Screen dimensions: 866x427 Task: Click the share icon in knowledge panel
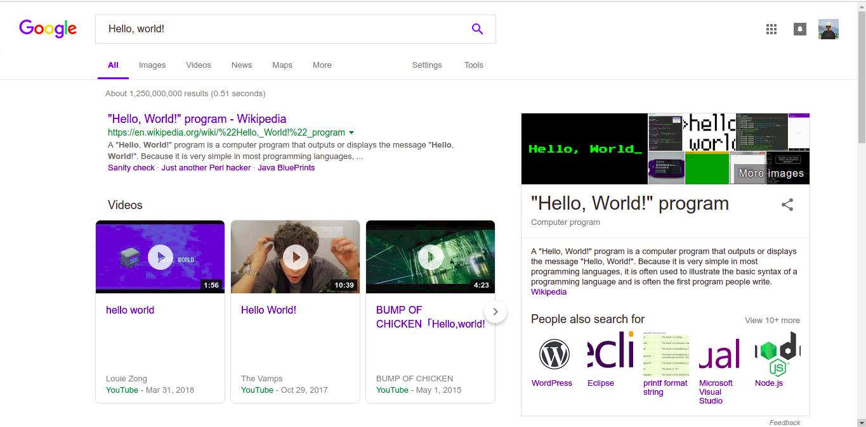click(787, 205)
